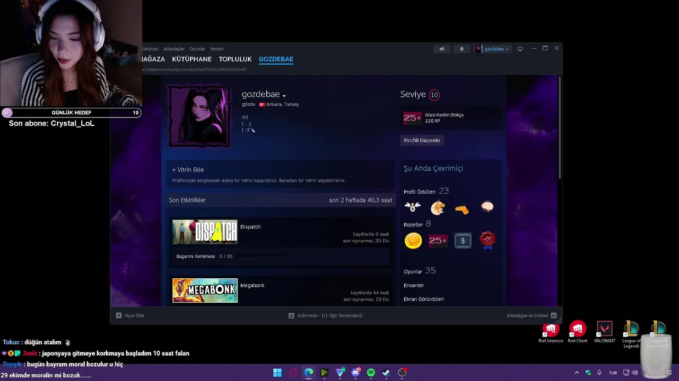Open Riot İstemcisi desktop shortcut
Viewport: 679px width, 381px height.
pyautogui.click(x=551, y=333)
